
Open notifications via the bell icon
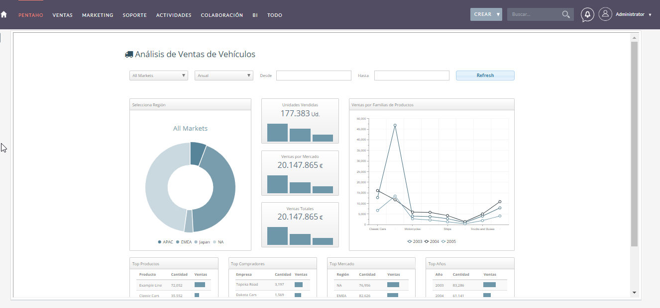[587, 14]
